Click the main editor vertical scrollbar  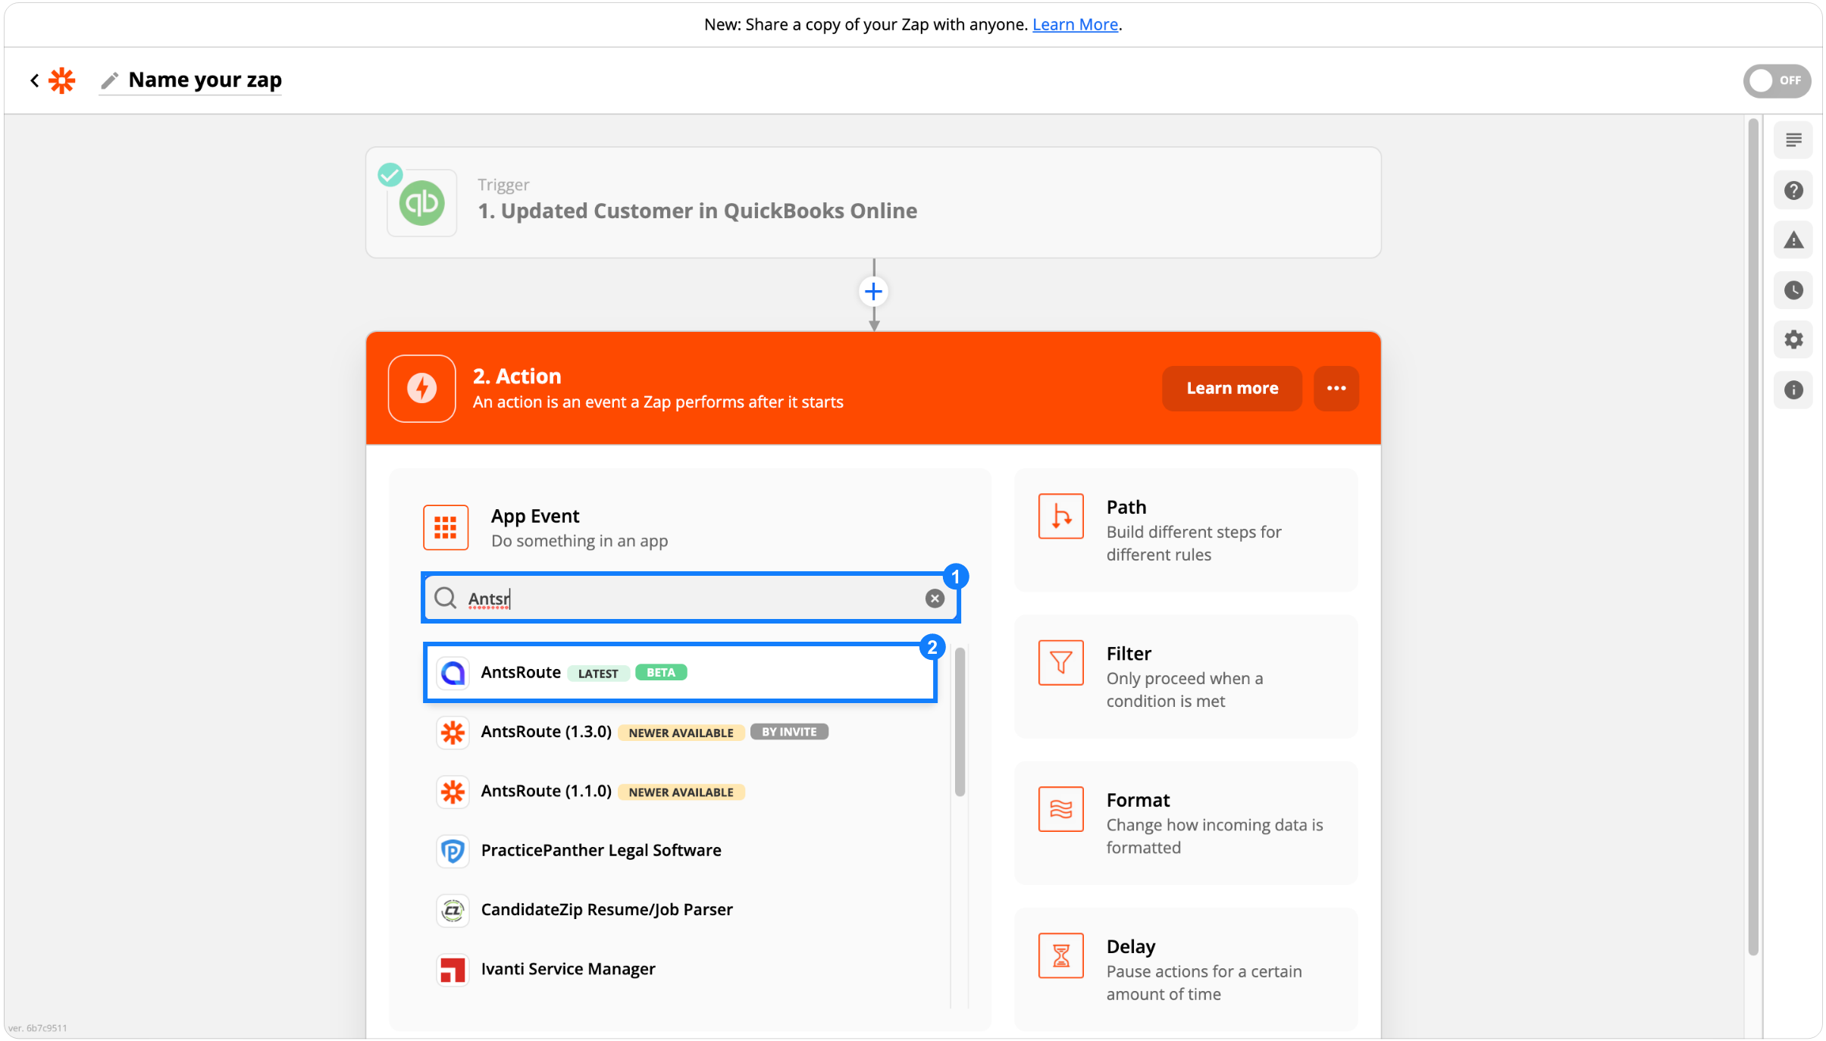[1753, 537]
